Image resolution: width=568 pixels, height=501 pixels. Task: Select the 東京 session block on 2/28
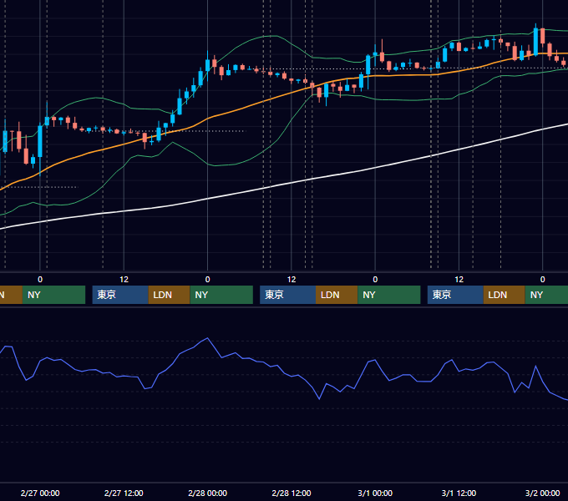click(287, 295)
